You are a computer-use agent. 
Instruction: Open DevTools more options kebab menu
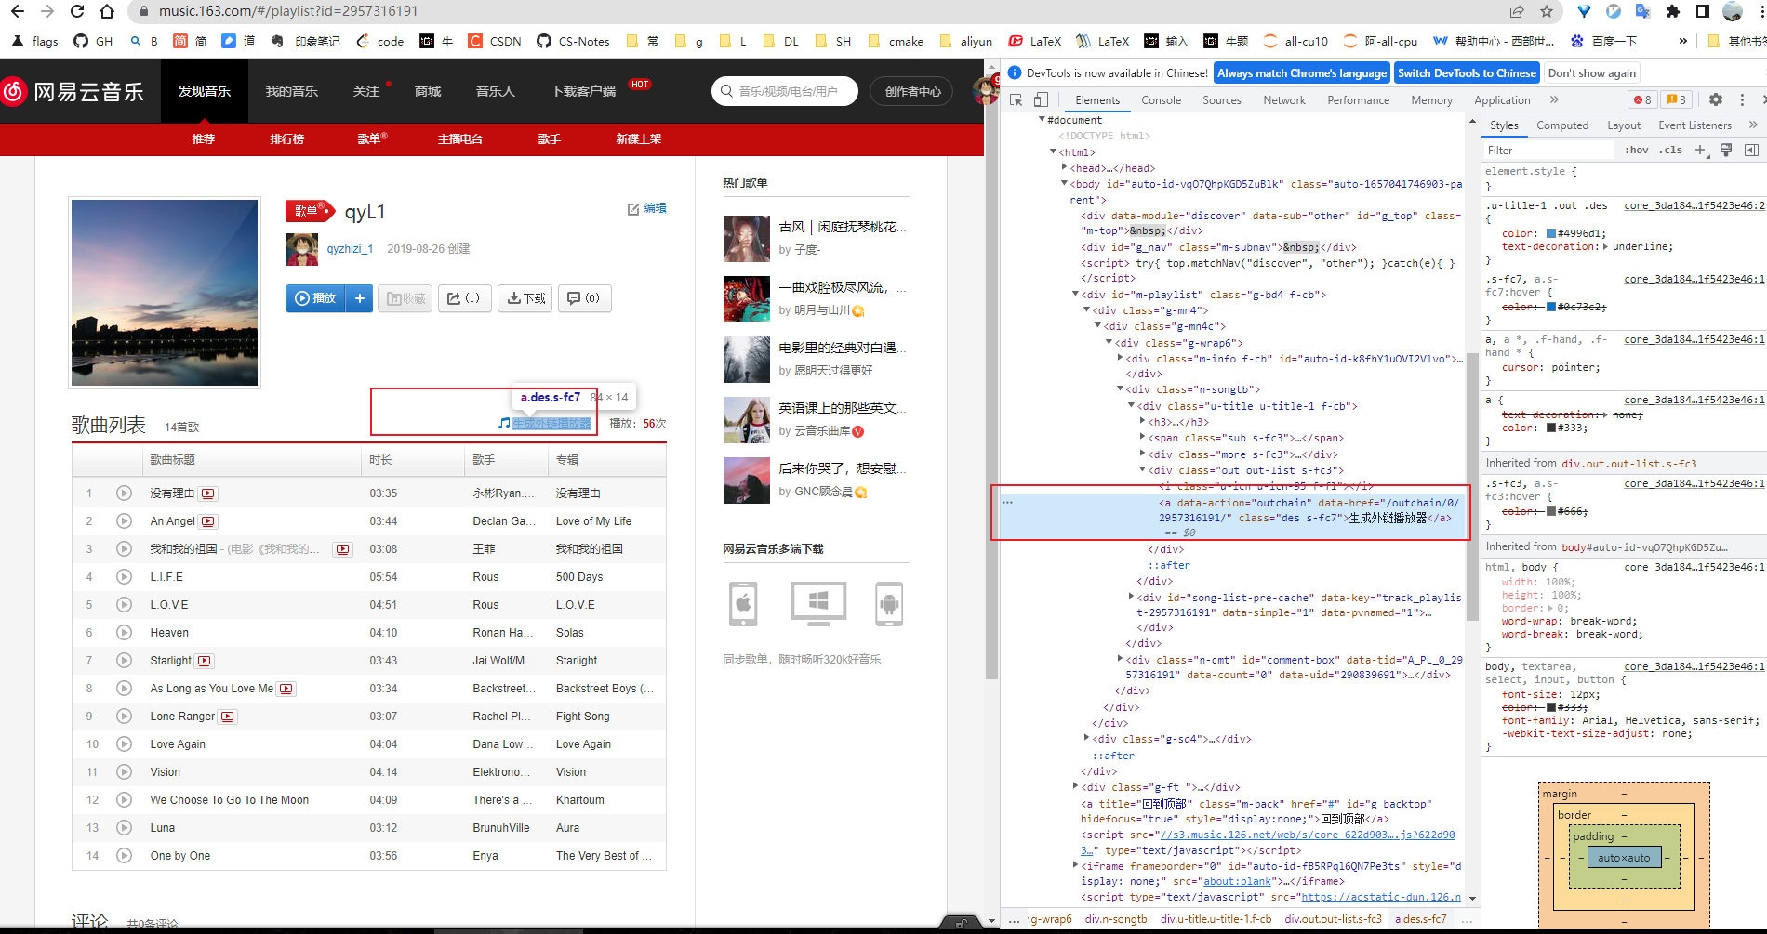pyautogui.click(x=1740, y=99)
